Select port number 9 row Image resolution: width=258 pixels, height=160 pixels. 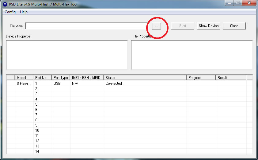point(129,125)
